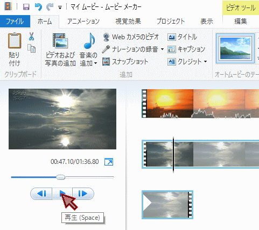
Task: Start ナレーションの録音 microphone recording
Action: pyautogui.click(x=130, y=49)
